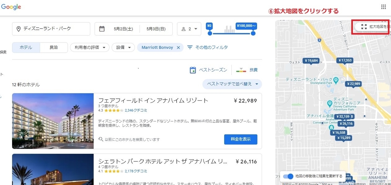Screen dimensions: 391x185
Task: Open the ベストマッチで並べ替え sort dropdown
Action: point(232,84)
